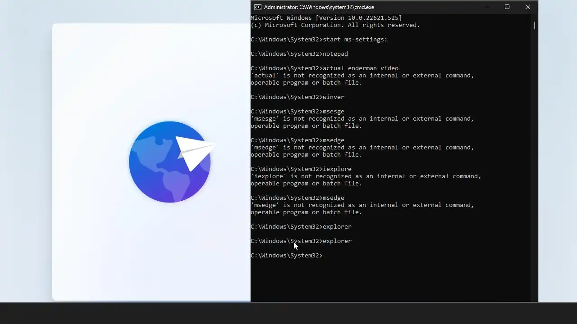The width and height of the screenshot is (577, 324).
Task: Click the Microsoft Corporation copyright line
Action: [x=335, y=25]
